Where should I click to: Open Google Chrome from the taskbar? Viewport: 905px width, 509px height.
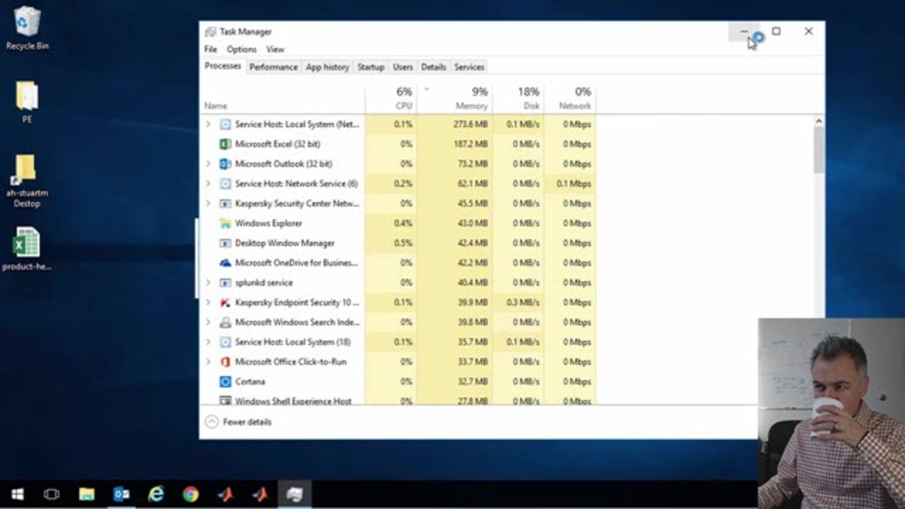(191, 494)
